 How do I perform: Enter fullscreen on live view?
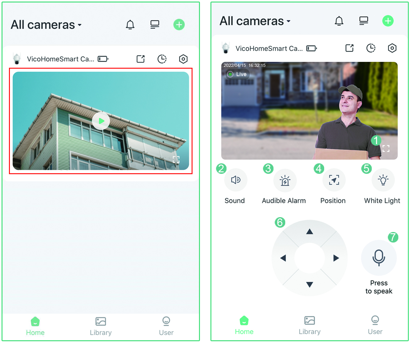[x=386, y=148]
